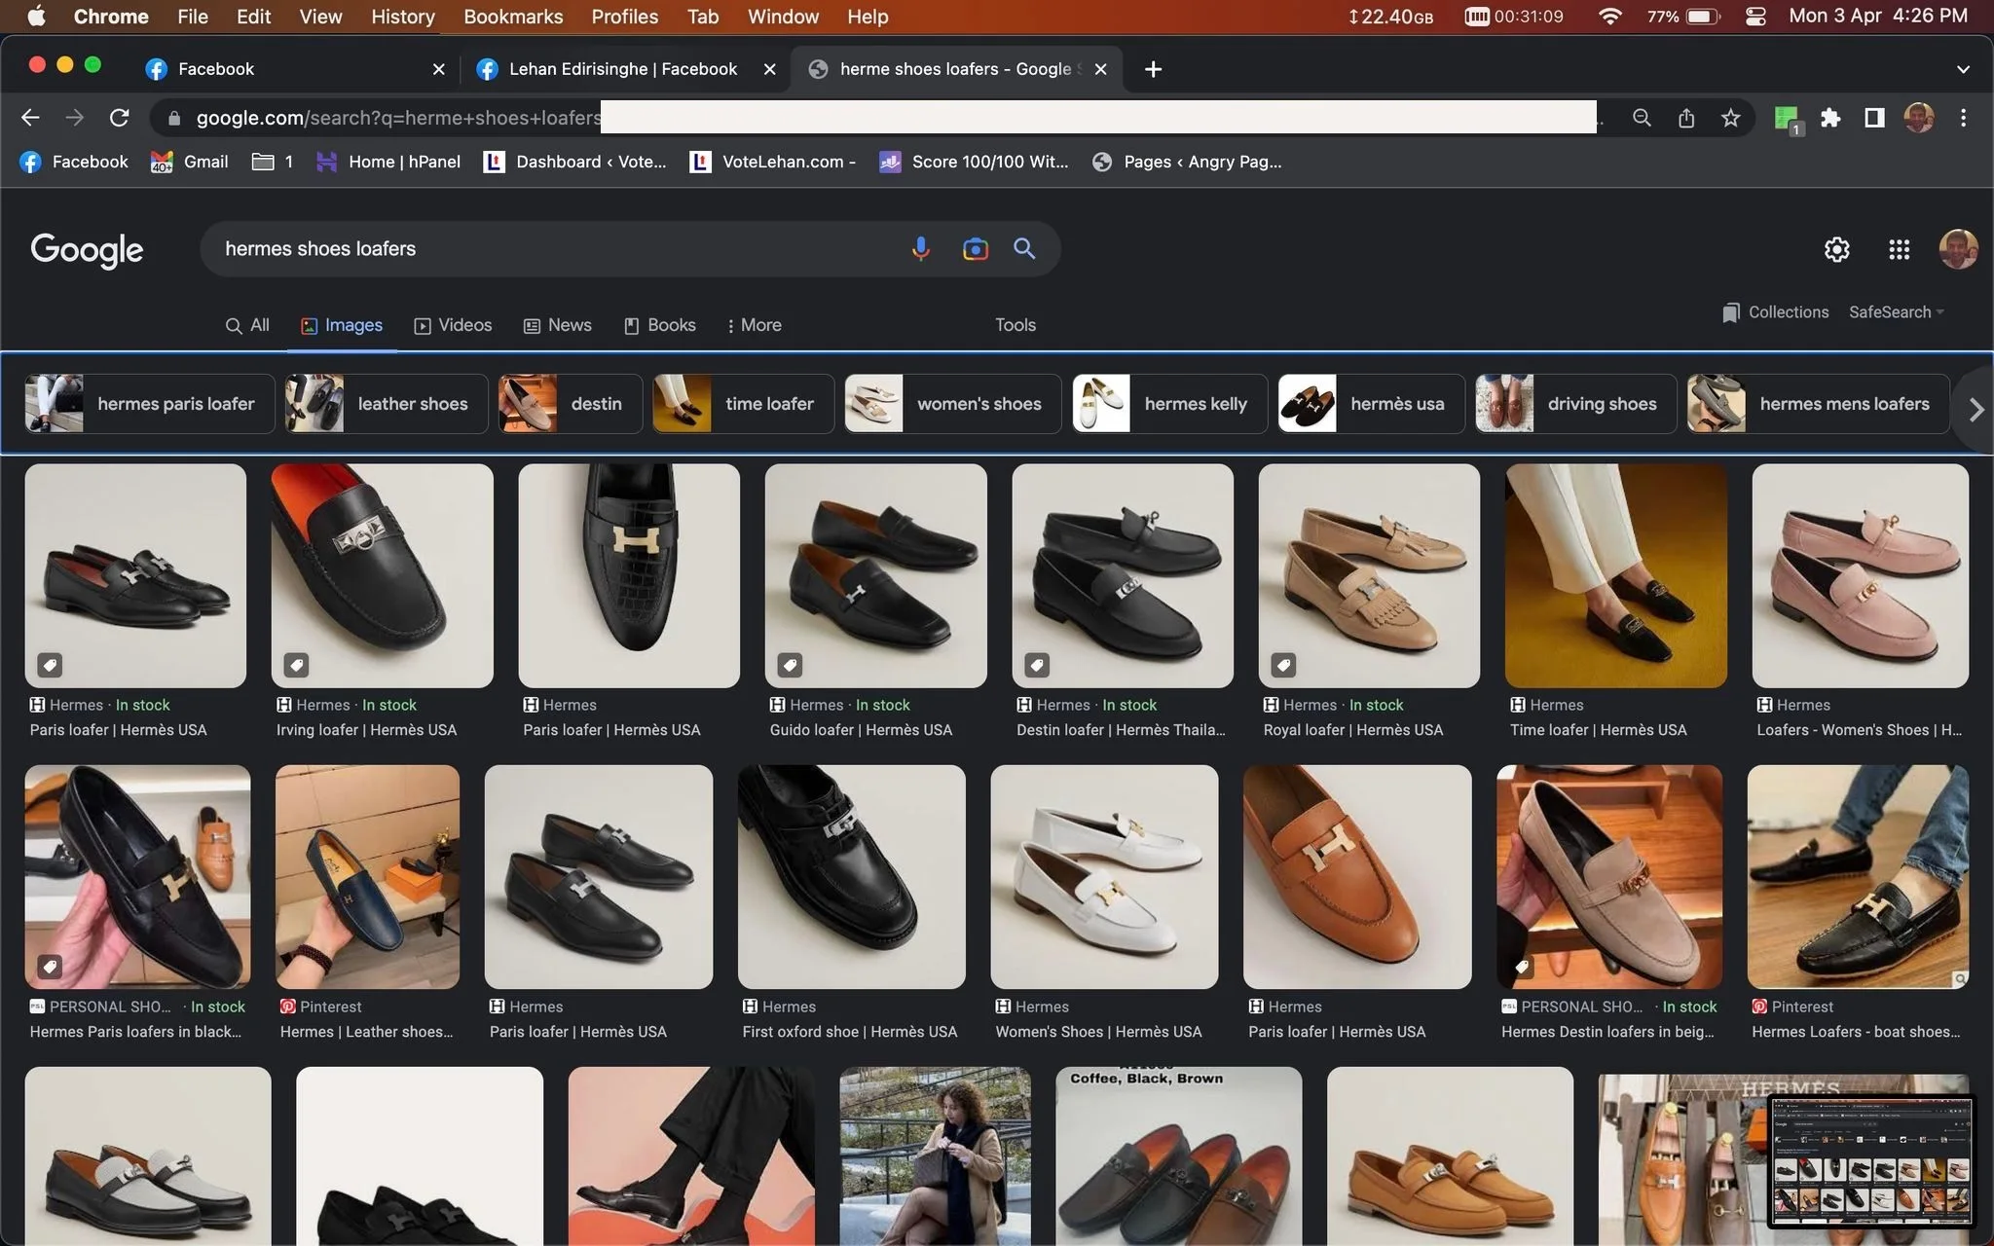Go back with browser back arrow
This screenshot has width=1994, height=1246.
(x=30, y=118)
